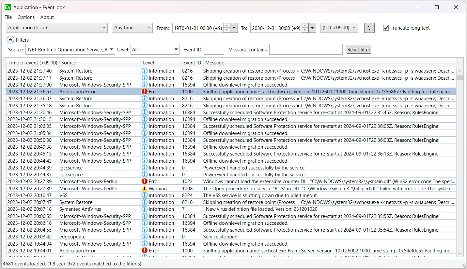The width and height of the screenshot is (467, 269).
Task: Sort by the Source column header
Action: pos(100,63)
